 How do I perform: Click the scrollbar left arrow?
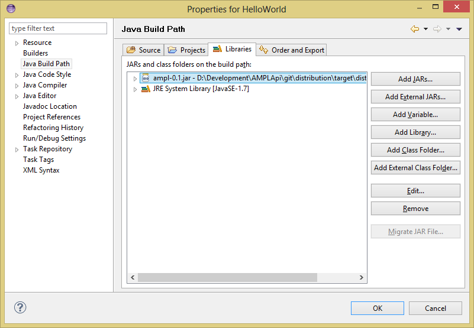tap(133, 277)
